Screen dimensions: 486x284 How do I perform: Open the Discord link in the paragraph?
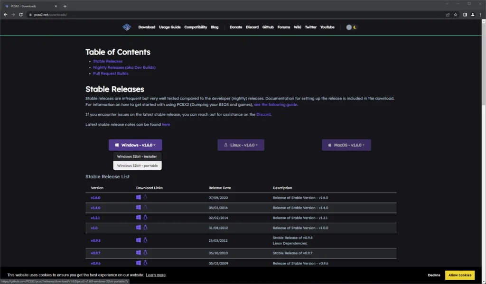coord(263,114)
